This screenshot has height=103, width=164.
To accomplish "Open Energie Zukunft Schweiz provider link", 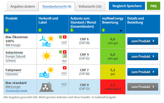I will coord(15,59).
